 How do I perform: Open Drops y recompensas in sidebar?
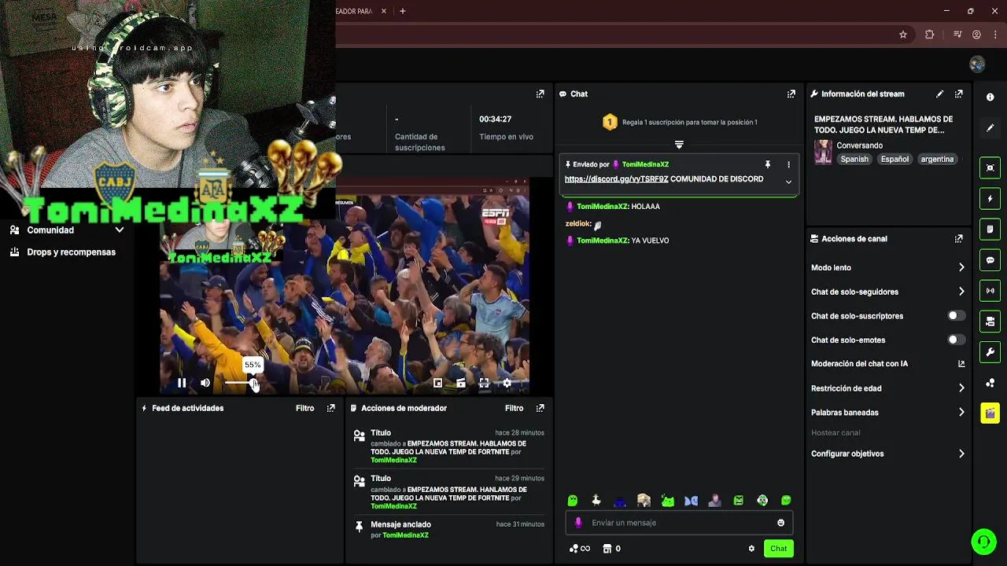point(67,252)
